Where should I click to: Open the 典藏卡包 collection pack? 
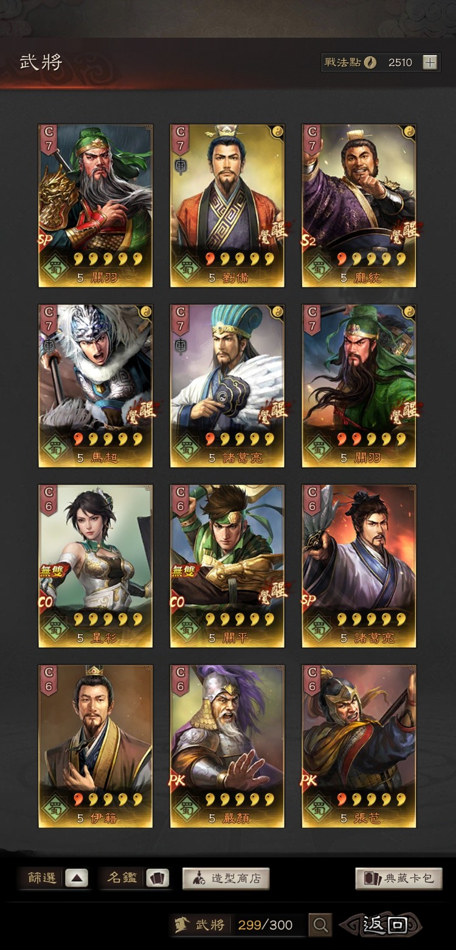pyautogui.click(x=399, y=878)
